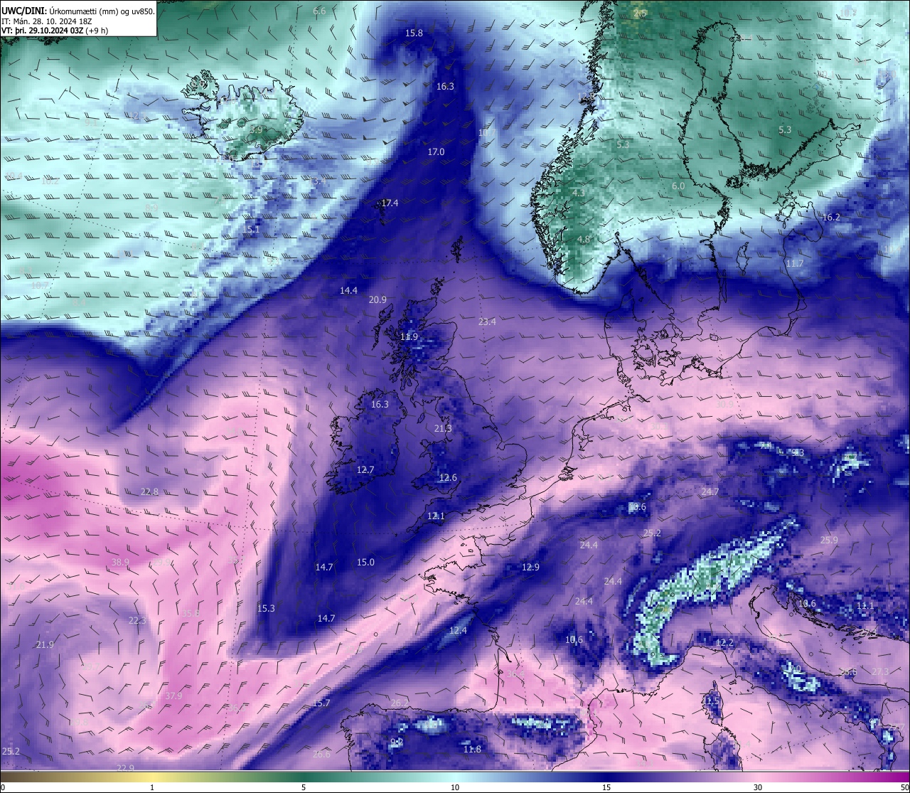Select the 6.6 value at the top
Viewport: 910px width, 793px height.
point(319,11)
